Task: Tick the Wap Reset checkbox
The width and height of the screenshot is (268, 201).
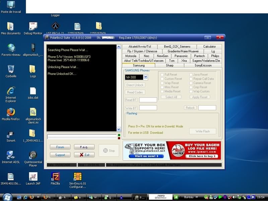Action: point(162,83)
